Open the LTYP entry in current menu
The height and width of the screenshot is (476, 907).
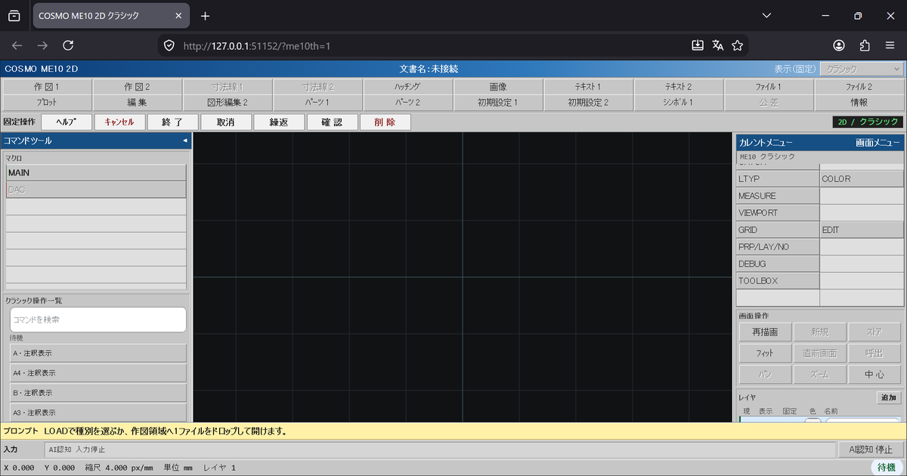click(x=778, y=179)
